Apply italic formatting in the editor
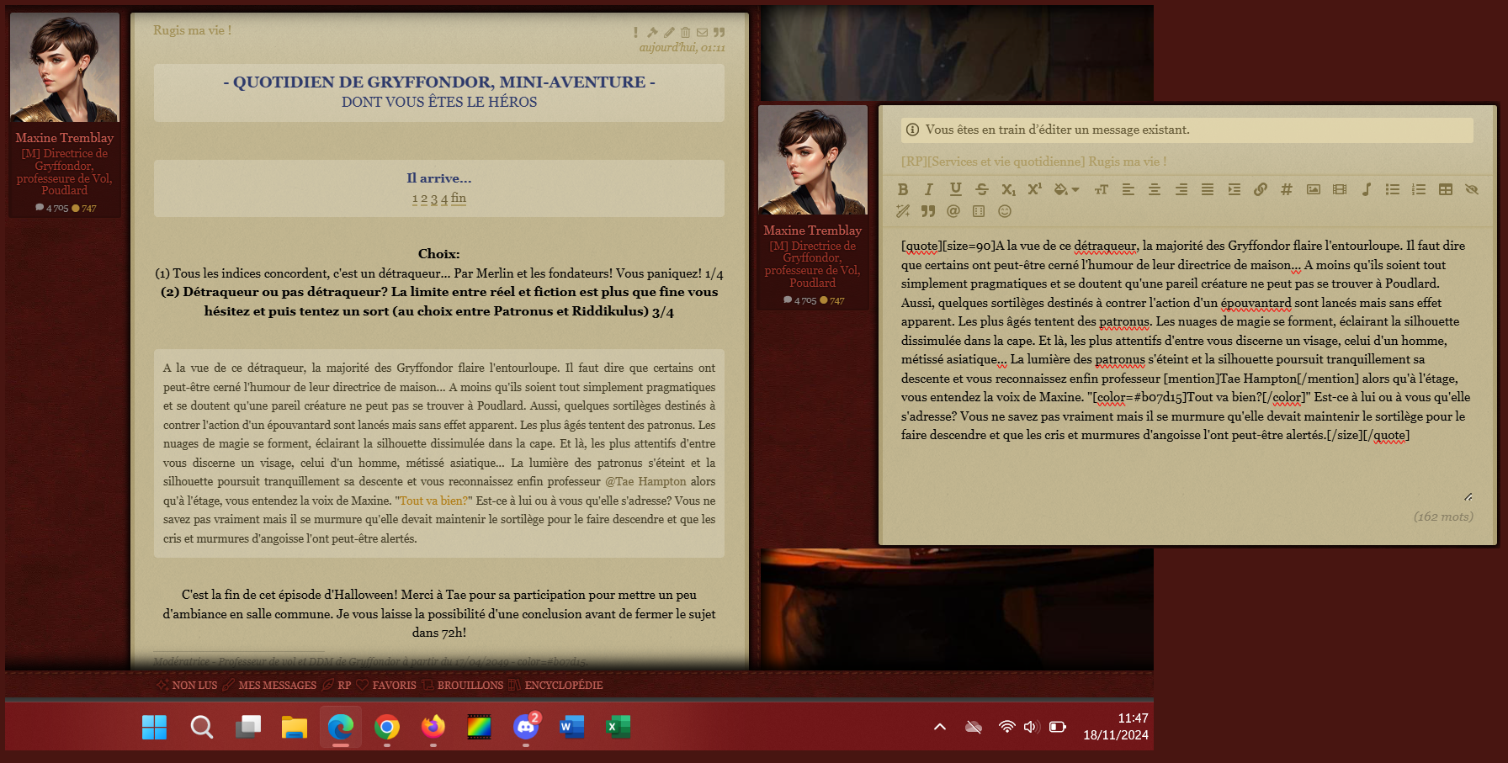 (x=929, y=189)
